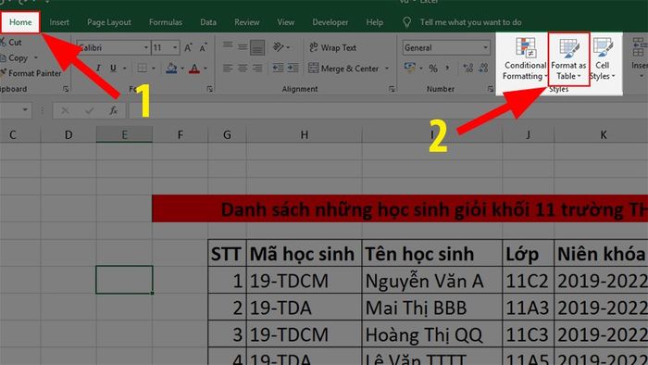Open the Orientation text rotation menu
Screen dimensions: 648x365
281,47
